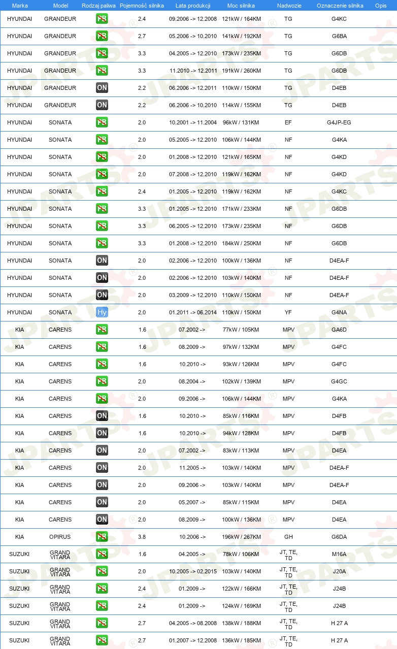The height and width of the screenshot is (649, 397).
Task: Click the petrol icon in the Carens GA6D row
Action: coord(102,330)
